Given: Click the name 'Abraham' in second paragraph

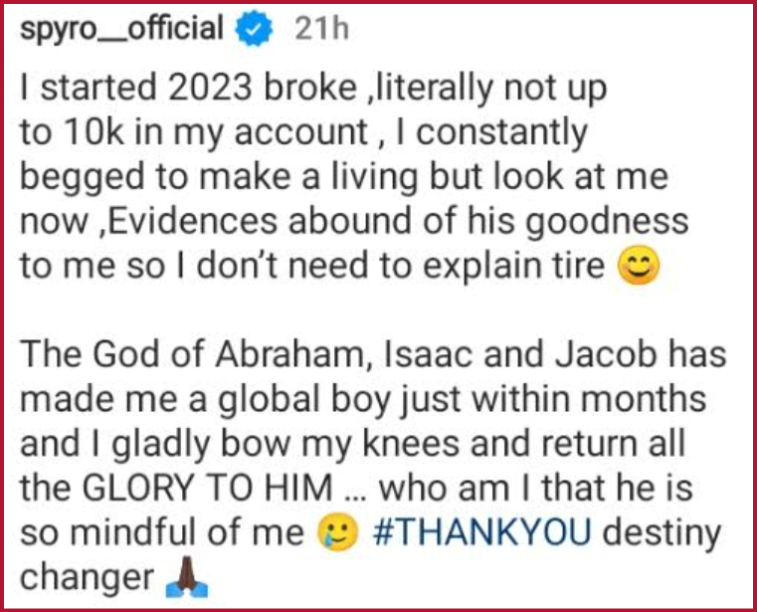Looking at the screenshot, I should [290, 355].
